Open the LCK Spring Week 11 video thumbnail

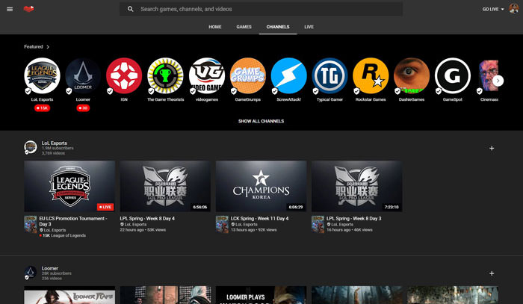[x=261, y=186]
